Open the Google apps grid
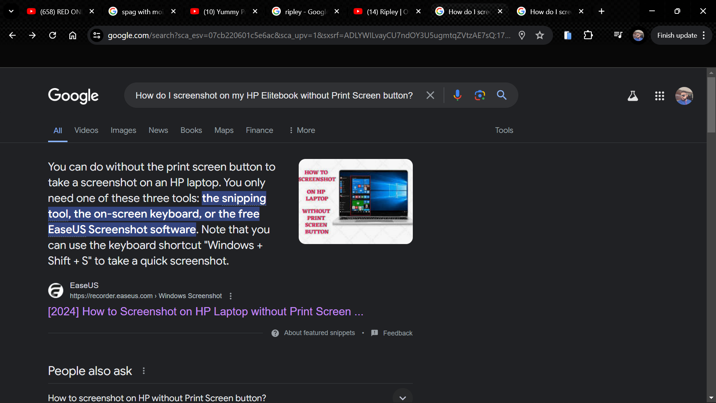 [659, 96]
